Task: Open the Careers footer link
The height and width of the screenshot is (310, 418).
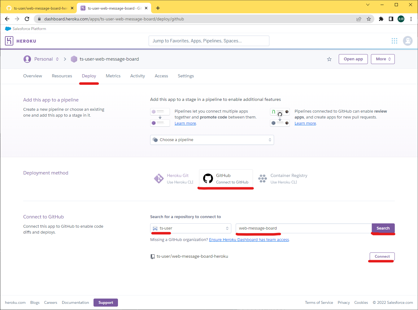Action: click(50, 303)
